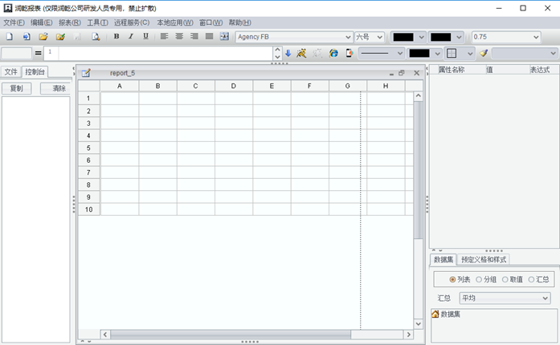Open the border color swatch beside line style
The image size is (560, 345).
tap(424, 54)
